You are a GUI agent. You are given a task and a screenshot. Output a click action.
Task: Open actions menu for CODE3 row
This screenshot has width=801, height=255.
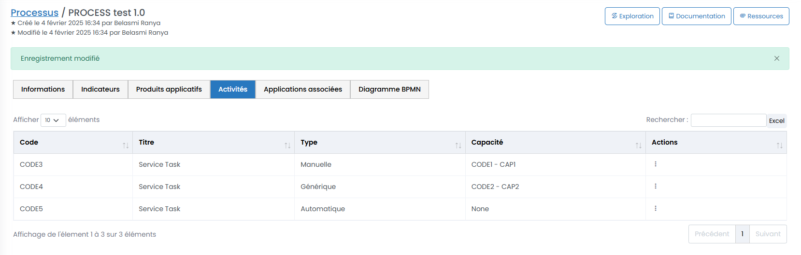(655, 164)
